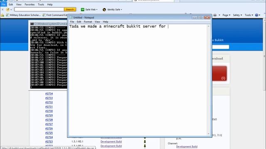Click the Favorites star icon in bookmarks bar
266x149 pixels.
click(2, 15)
